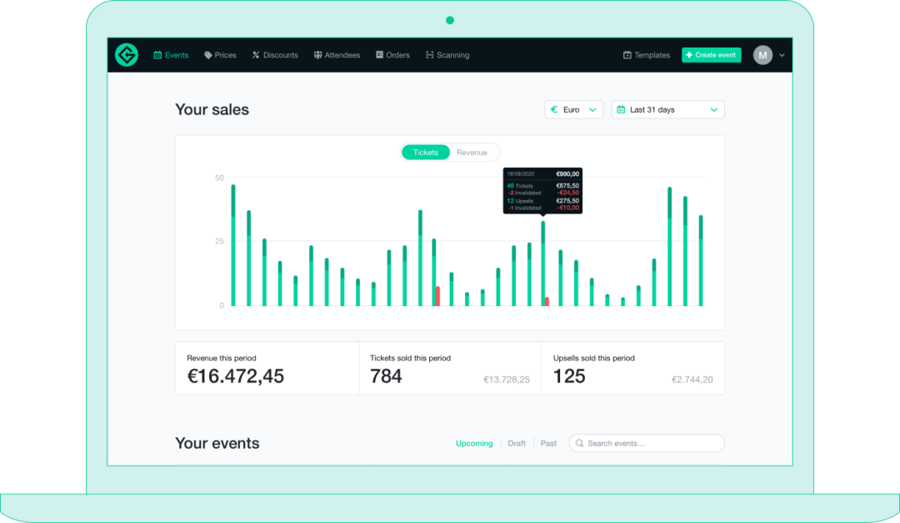This screenshot has height=523, width=900.
Task: Click the green G logo icon
Action: pyautogui.click(x=127, y=55)
